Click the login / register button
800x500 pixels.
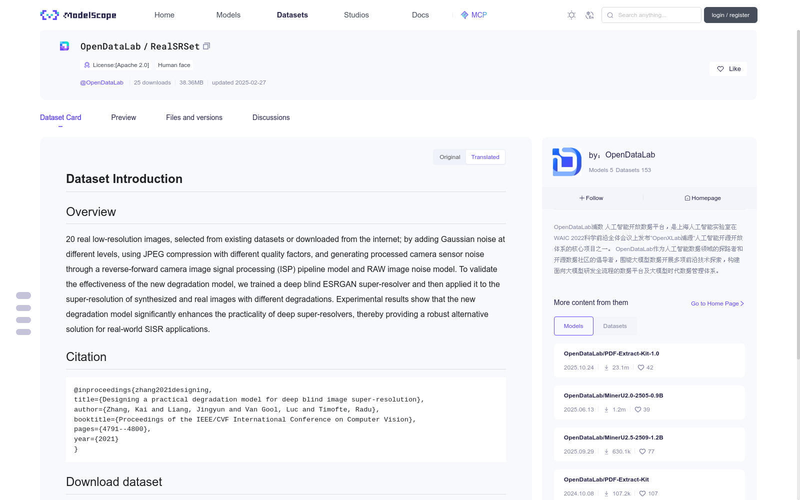[x=730, y=15]
